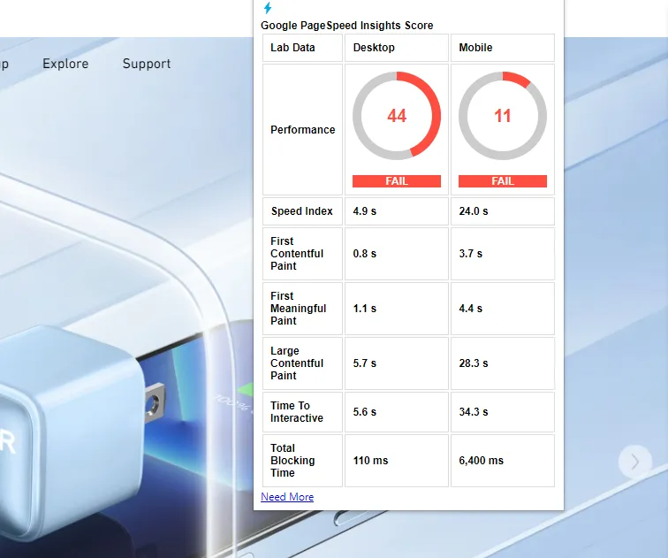The image size is (668, 558).
Task: Click the Time To Interactive label
Action: point(297,412)
